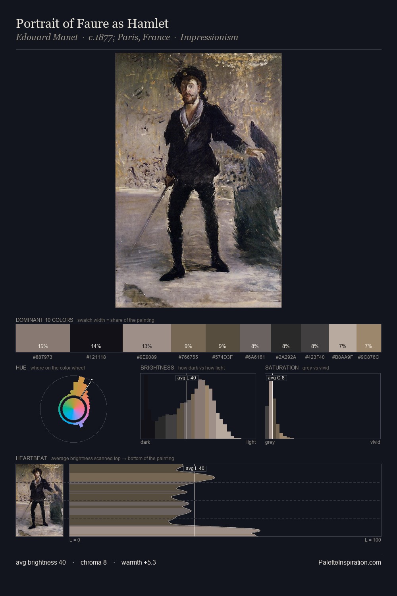
Task: Click the 'DOMINANT 10 COLORS' heading
Action: [44, 320]
